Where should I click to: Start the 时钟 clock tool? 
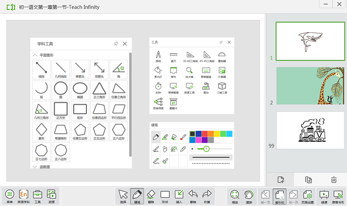point(158,88)
